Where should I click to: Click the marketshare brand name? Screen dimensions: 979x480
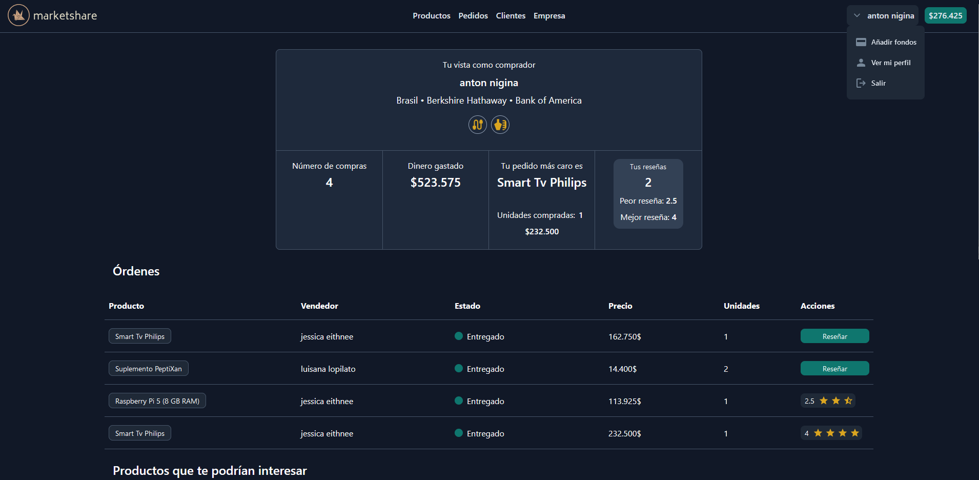click(65, 16)
